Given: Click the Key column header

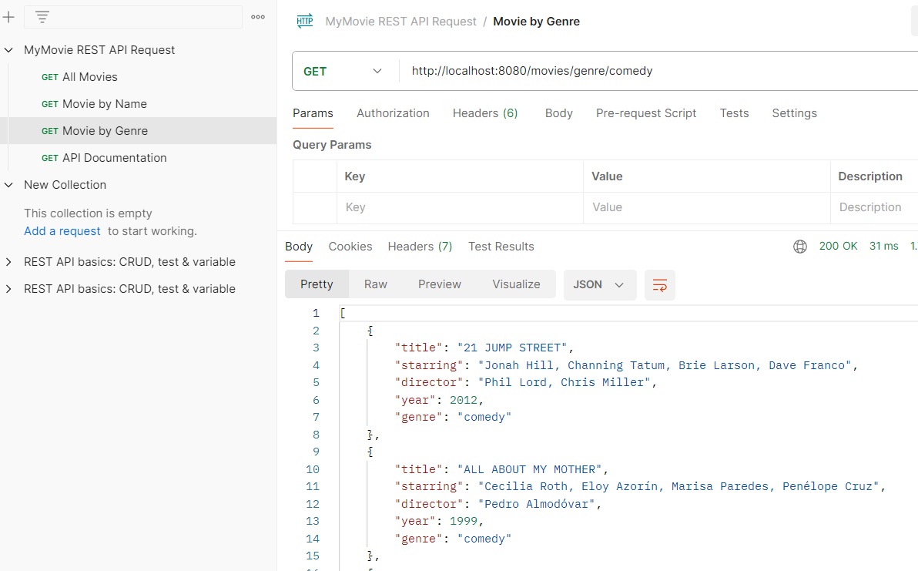Looking at the screenshot, I should click(355, 177).
